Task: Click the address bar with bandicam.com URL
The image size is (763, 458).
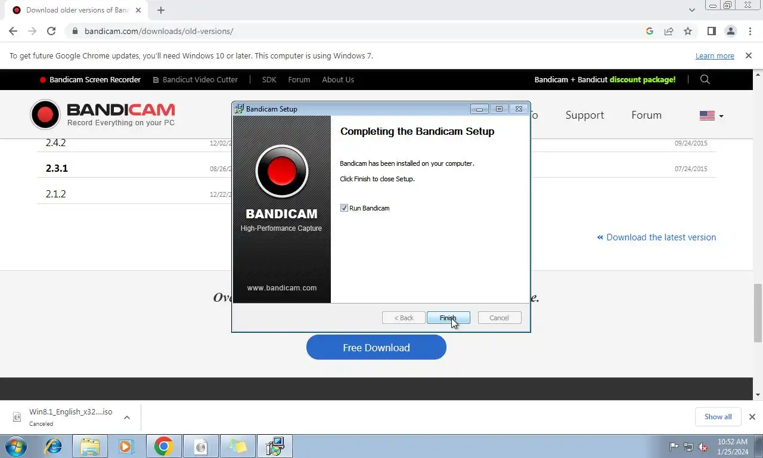Action: (x=358, y=31)
